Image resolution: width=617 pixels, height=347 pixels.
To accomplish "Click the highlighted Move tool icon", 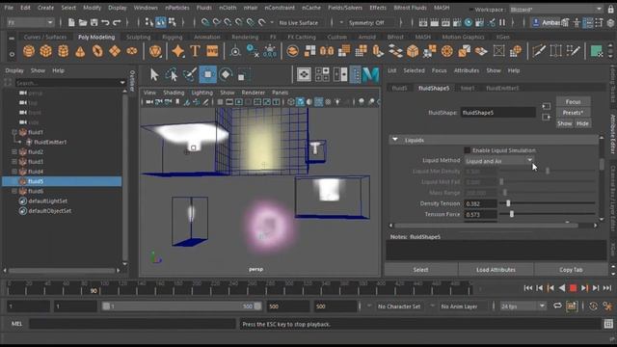I will pos(208,74).
